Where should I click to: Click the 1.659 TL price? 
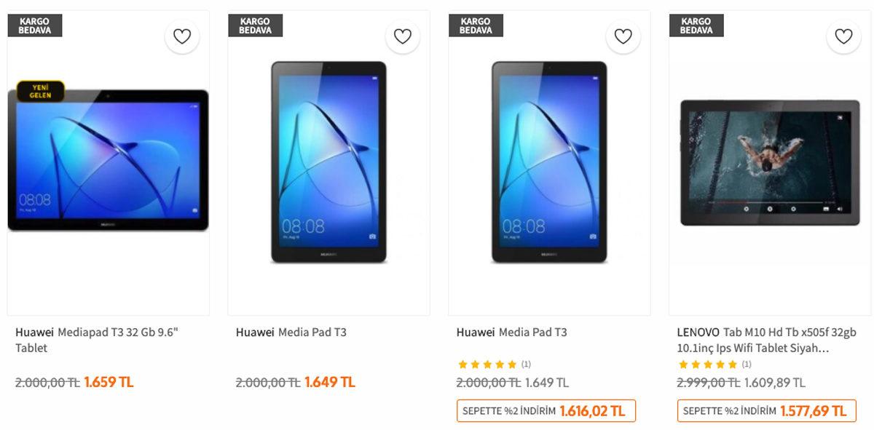click(109, 382)
